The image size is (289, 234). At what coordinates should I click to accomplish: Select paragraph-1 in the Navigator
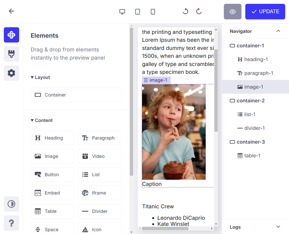point(258,73)
